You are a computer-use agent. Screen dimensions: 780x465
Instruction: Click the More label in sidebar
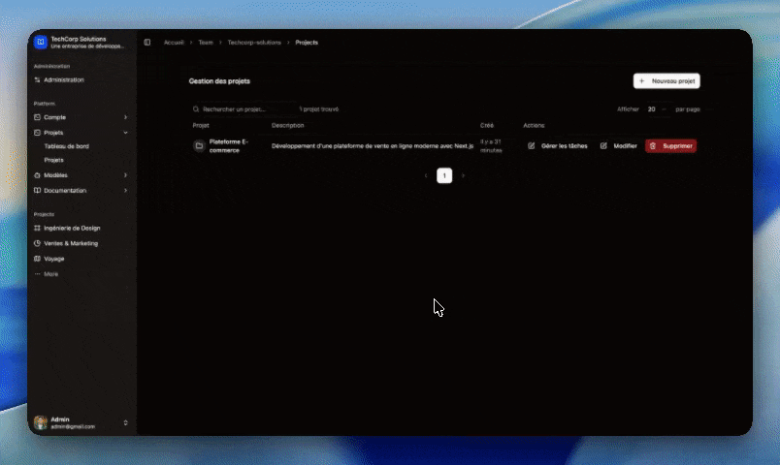[50, 274]
